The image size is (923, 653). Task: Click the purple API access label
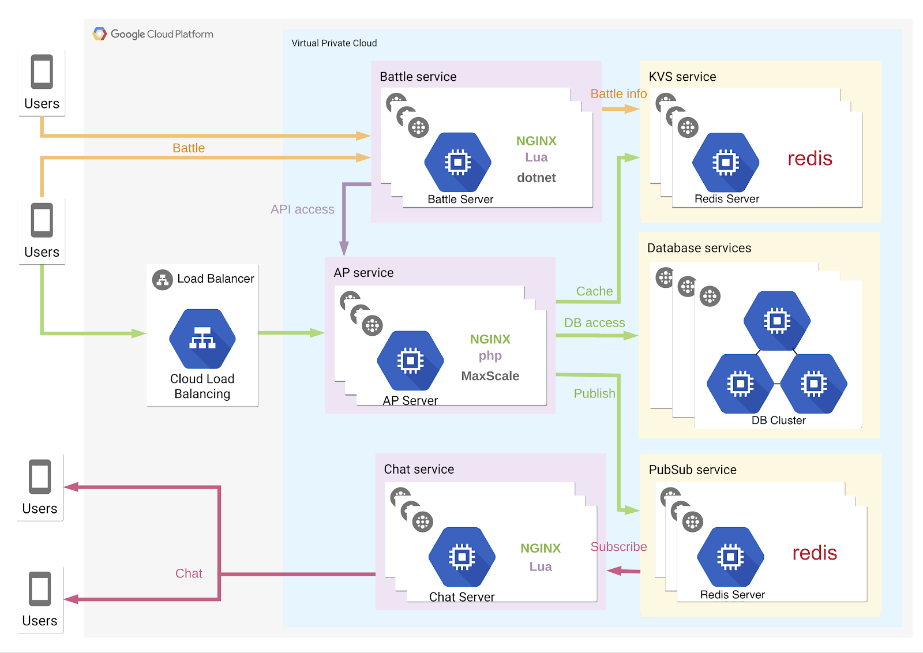pos(302,209)
